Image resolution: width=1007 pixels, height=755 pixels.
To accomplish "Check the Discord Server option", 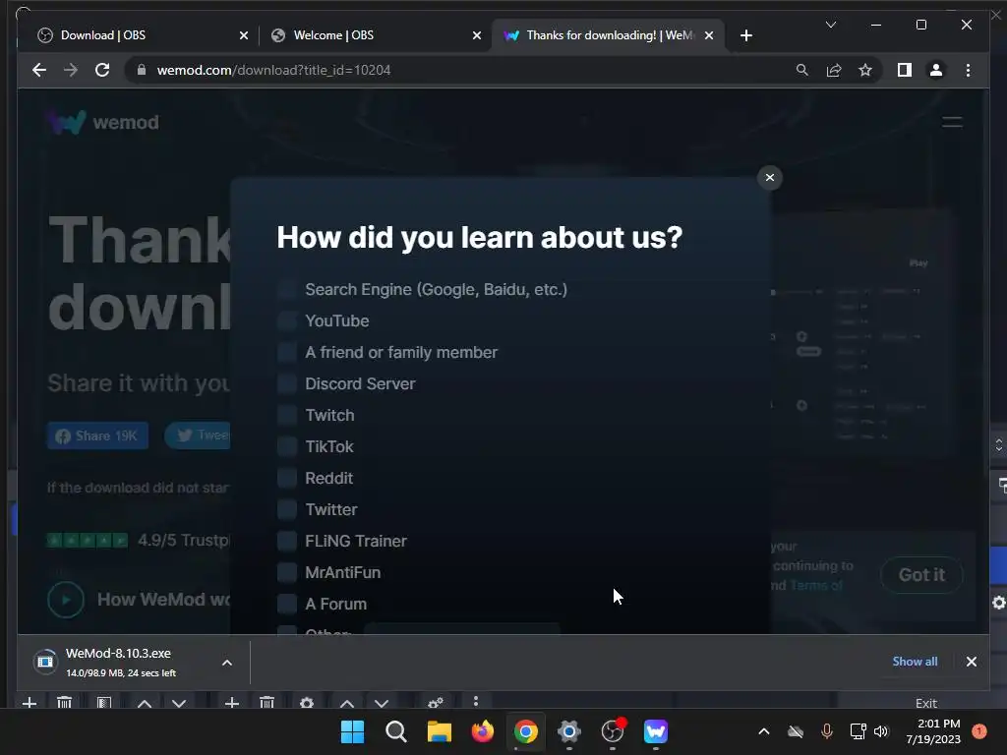I will pyautogui.click(x=287, y=384).
